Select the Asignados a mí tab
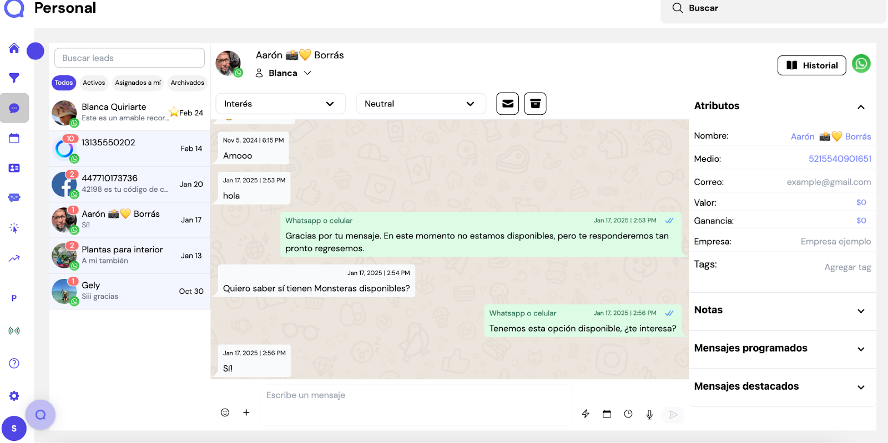This screenshot has width=888, height=443. pos(138,83)
